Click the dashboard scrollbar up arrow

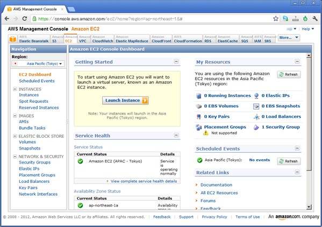coord(309,55)
